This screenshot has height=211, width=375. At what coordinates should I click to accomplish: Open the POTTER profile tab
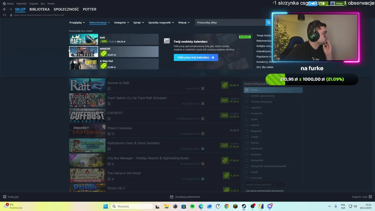coord(90,9)
